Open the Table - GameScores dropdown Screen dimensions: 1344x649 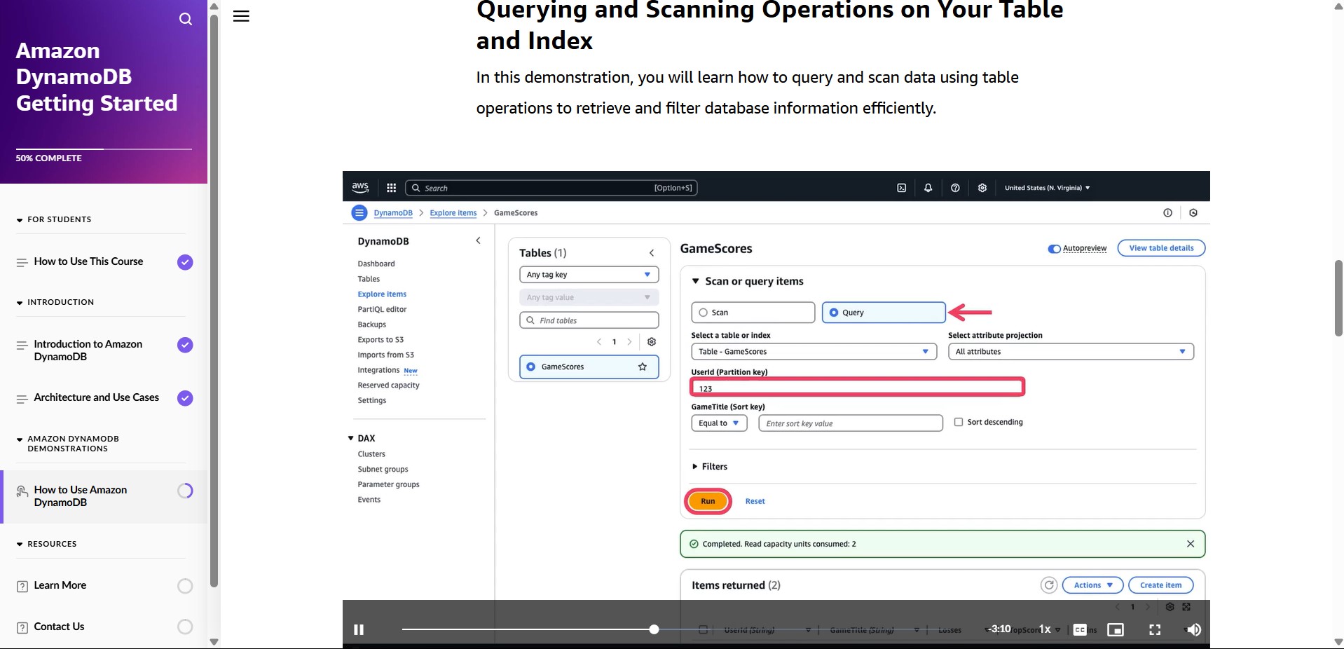[x=814, y=352]
